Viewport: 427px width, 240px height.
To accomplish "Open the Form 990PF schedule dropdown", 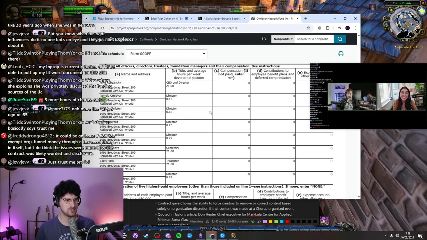I will (166, 54).
